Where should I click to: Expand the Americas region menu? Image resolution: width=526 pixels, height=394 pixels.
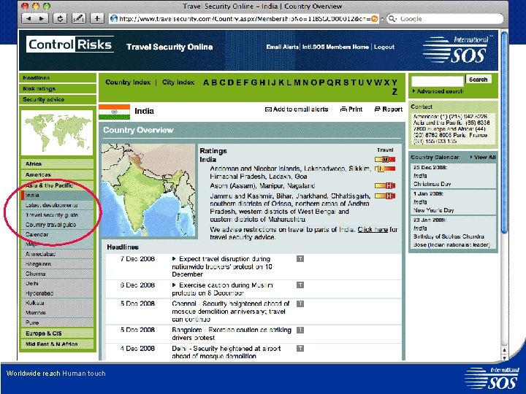58,174
